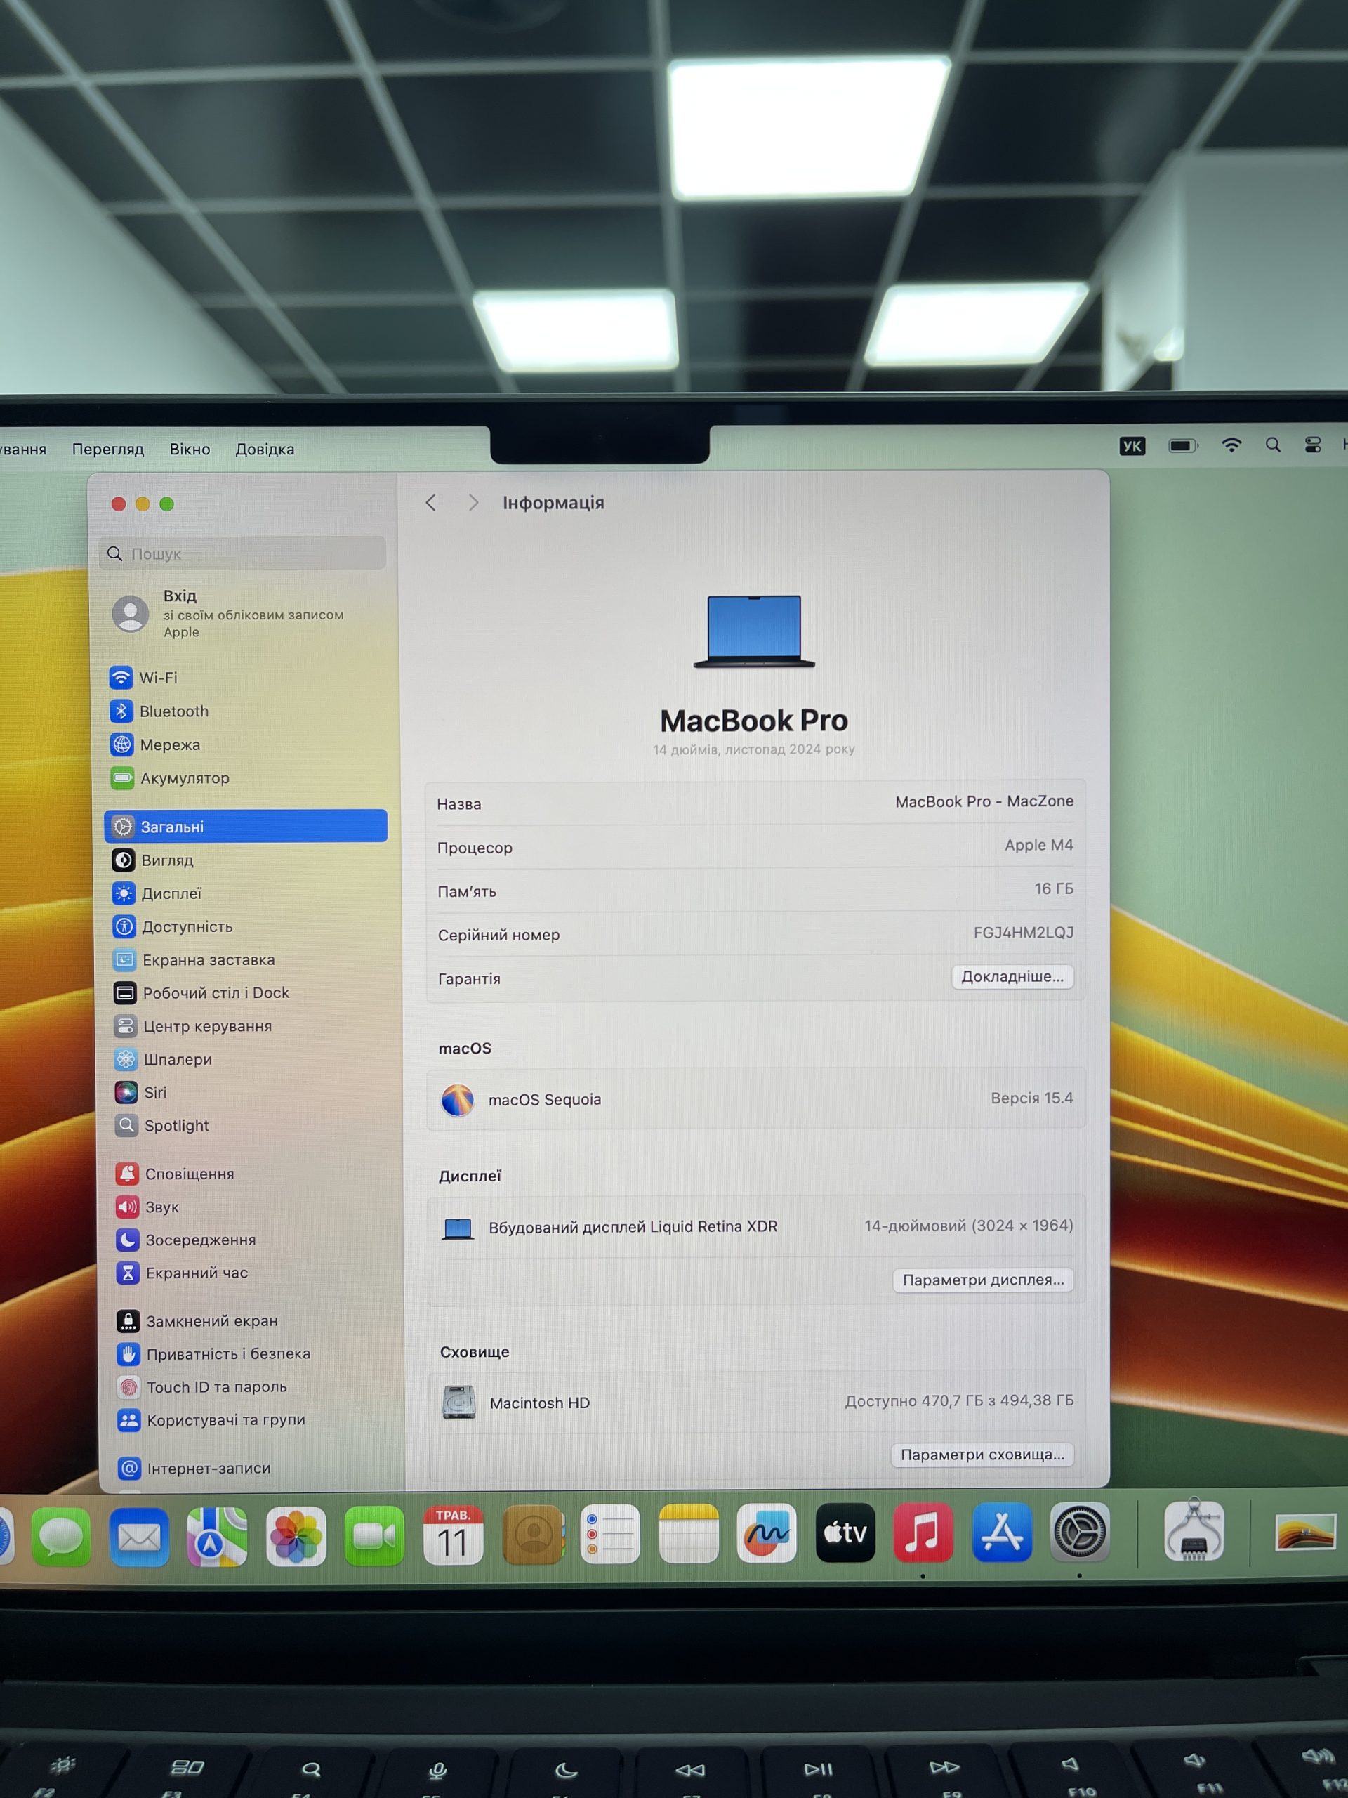
Task: Click battery status icon in menu bar
Action: [x=1183, y=445]
